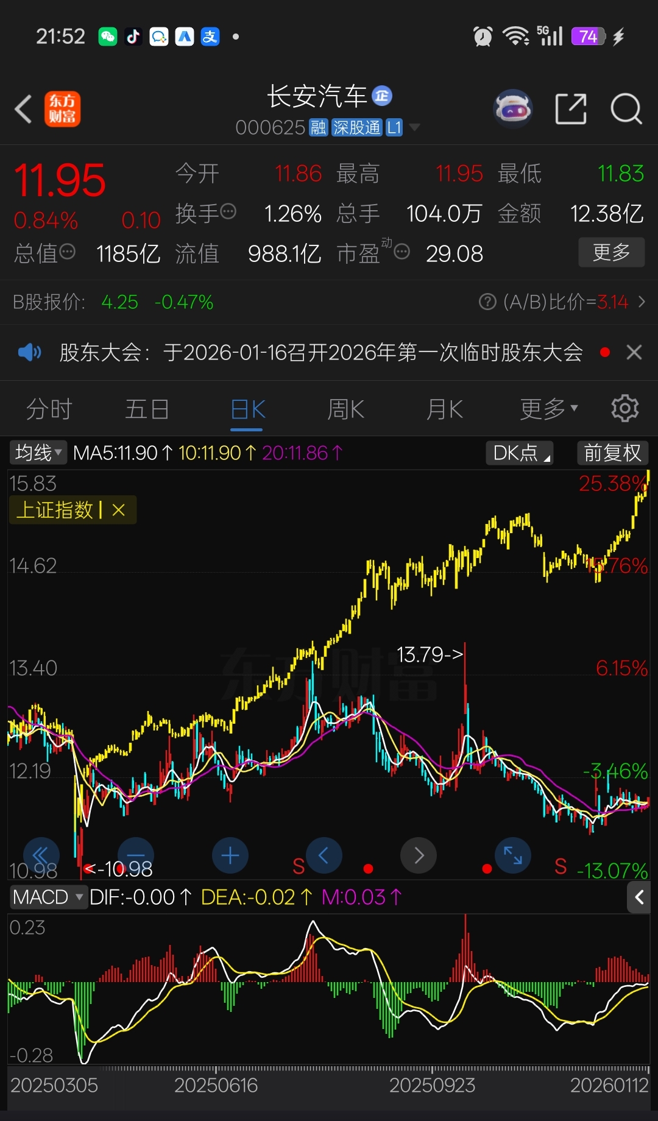Switch to the 五日 tab
658x1121 pixels.
point(147,409)
